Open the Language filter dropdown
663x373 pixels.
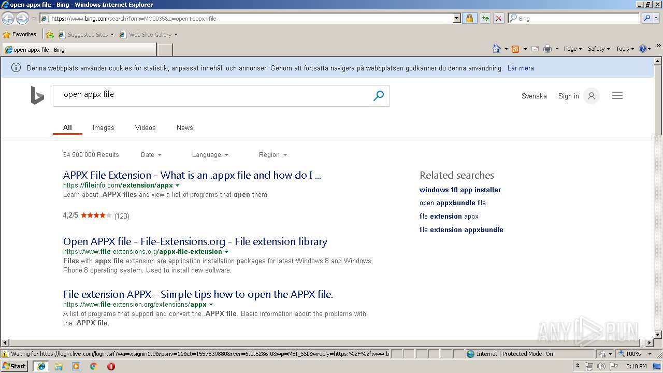point(210,155)
